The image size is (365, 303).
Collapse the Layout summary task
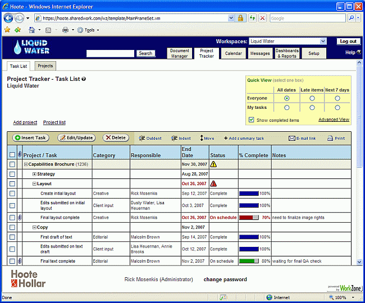pos(34,184)
